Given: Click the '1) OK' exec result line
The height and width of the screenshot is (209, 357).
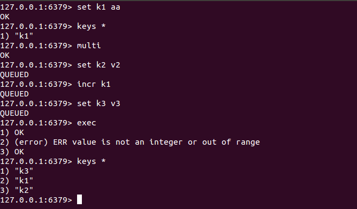Looking at the screenshot, I should tap(12, 132).
